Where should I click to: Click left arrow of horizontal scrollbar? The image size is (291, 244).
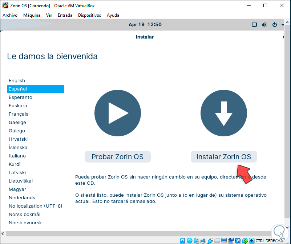pos(3,233)
